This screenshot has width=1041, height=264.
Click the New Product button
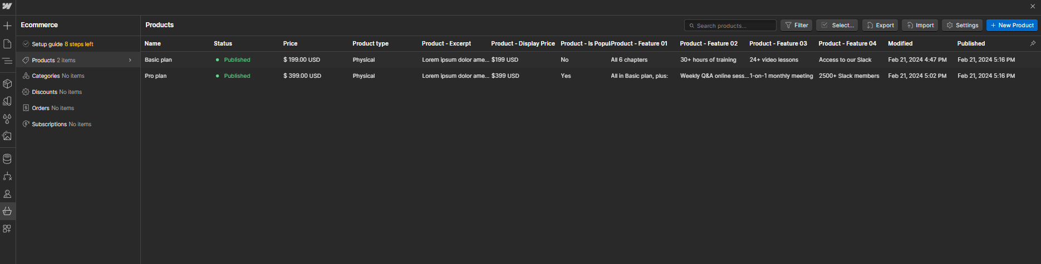pos(1011,26)
